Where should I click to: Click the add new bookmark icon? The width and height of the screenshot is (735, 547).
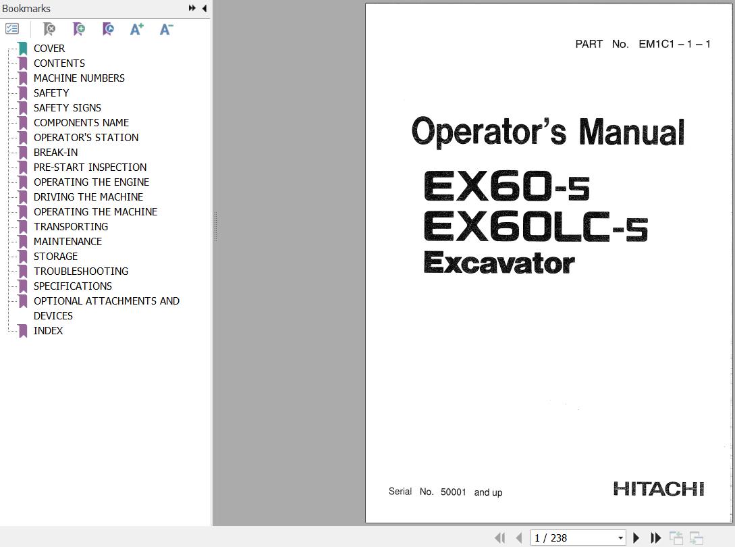click(79, 29)
